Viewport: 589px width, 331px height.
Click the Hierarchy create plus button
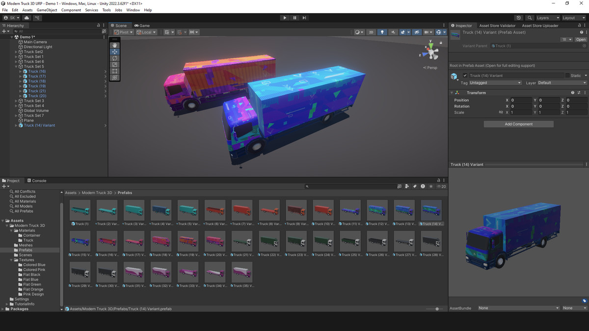pyautogui.click(x=5, y=31)
